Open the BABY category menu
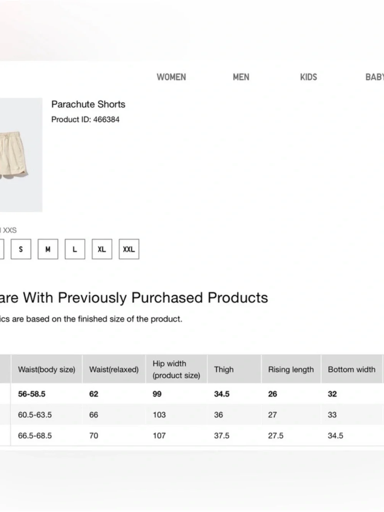 pyautogui.click(x=374, y=77)
